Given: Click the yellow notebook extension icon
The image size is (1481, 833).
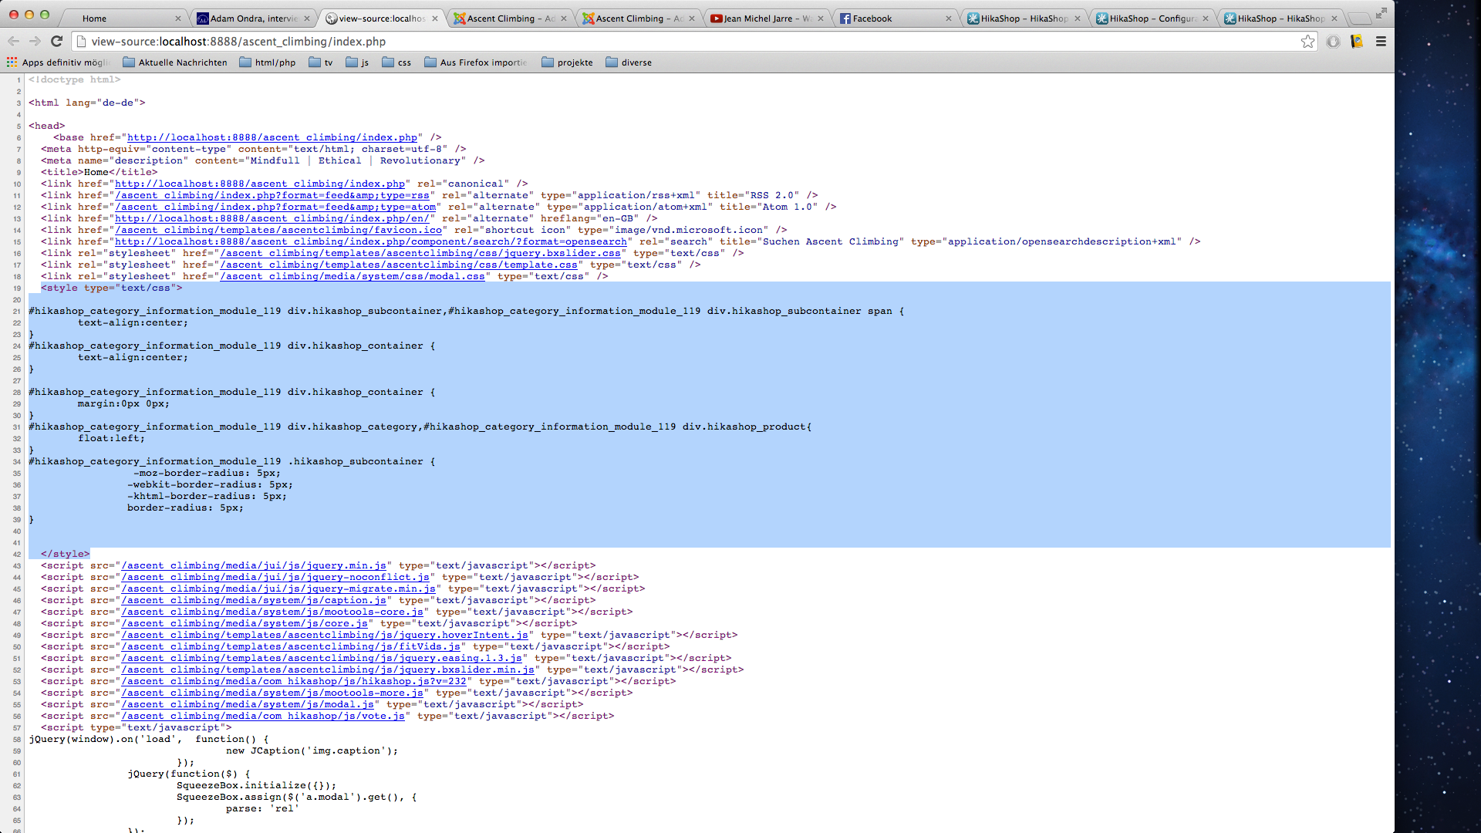Looking at the screenshot, I should pyautogui.click(x=1357, y=42).
